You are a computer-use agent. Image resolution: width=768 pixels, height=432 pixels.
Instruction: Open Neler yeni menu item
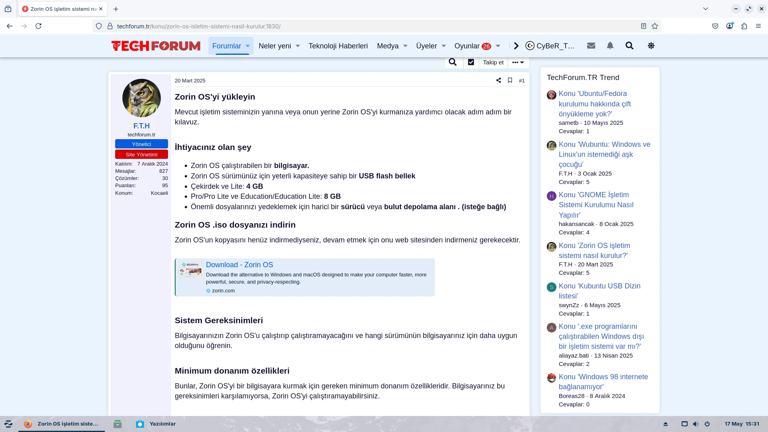point(275,46)
